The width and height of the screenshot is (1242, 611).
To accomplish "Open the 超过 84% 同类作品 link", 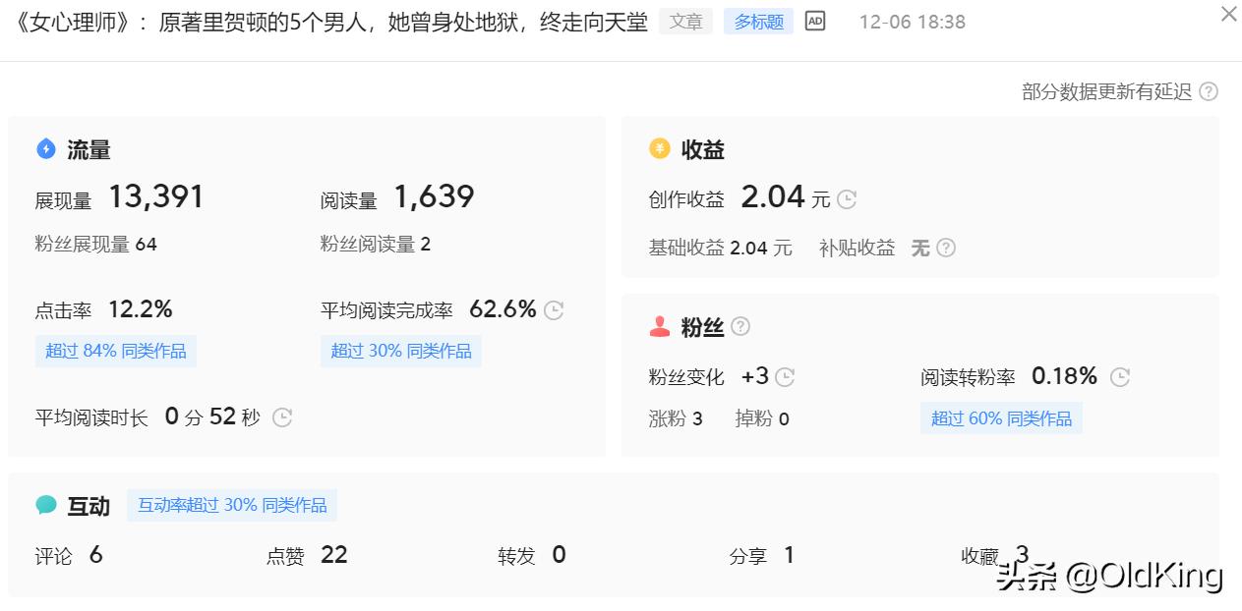I will (x=115, y=351).
